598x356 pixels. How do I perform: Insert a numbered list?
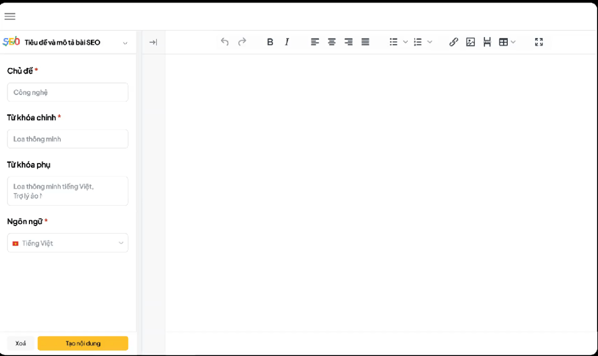coord(418,42)
